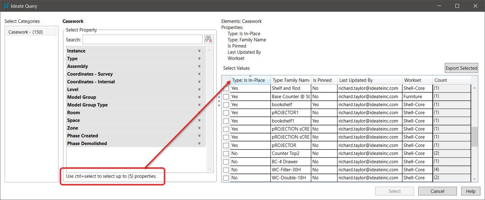
Task: Close the Ideate Query window
Action: [476, 6]
